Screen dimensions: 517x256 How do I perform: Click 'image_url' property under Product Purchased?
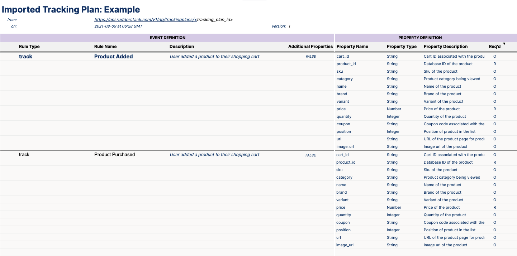[345, 245]
